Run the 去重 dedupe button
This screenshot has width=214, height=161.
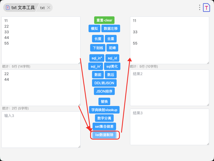coord(111,39)
